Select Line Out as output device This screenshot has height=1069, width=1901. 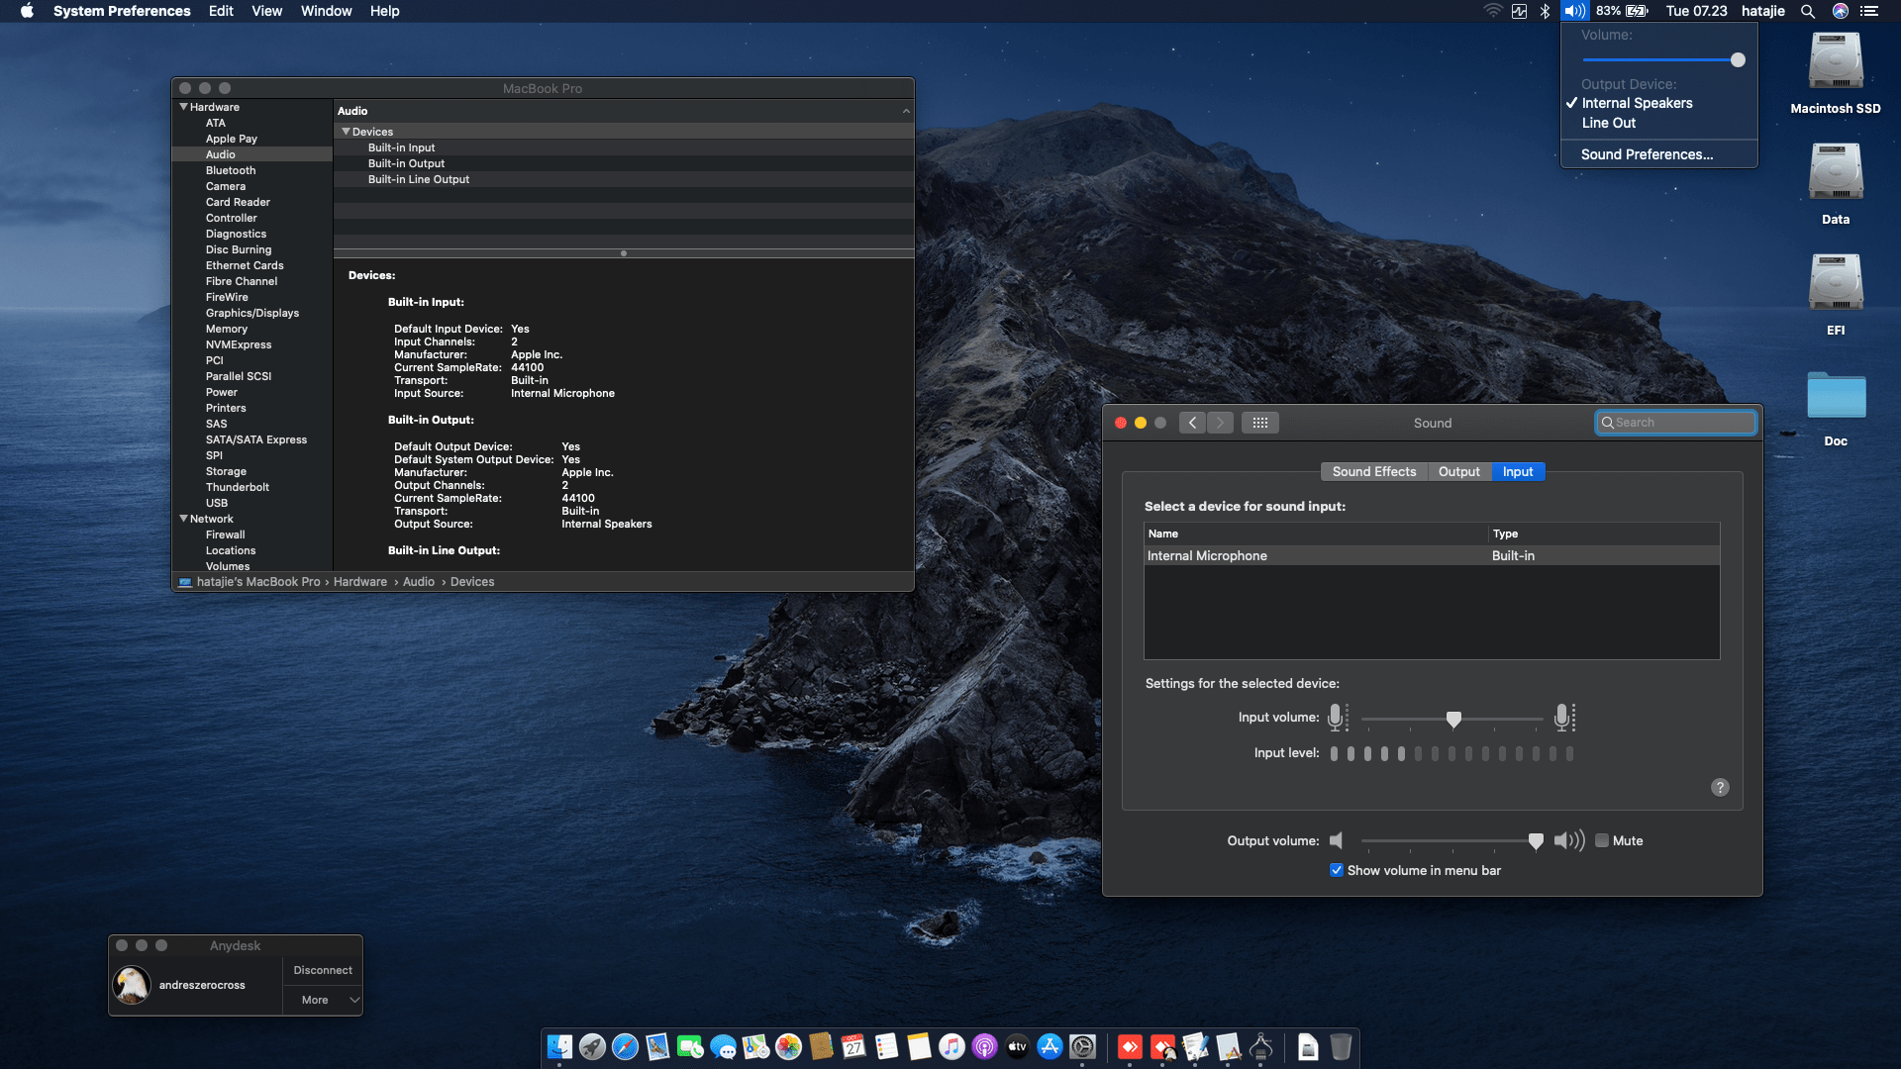point(1609,123)
